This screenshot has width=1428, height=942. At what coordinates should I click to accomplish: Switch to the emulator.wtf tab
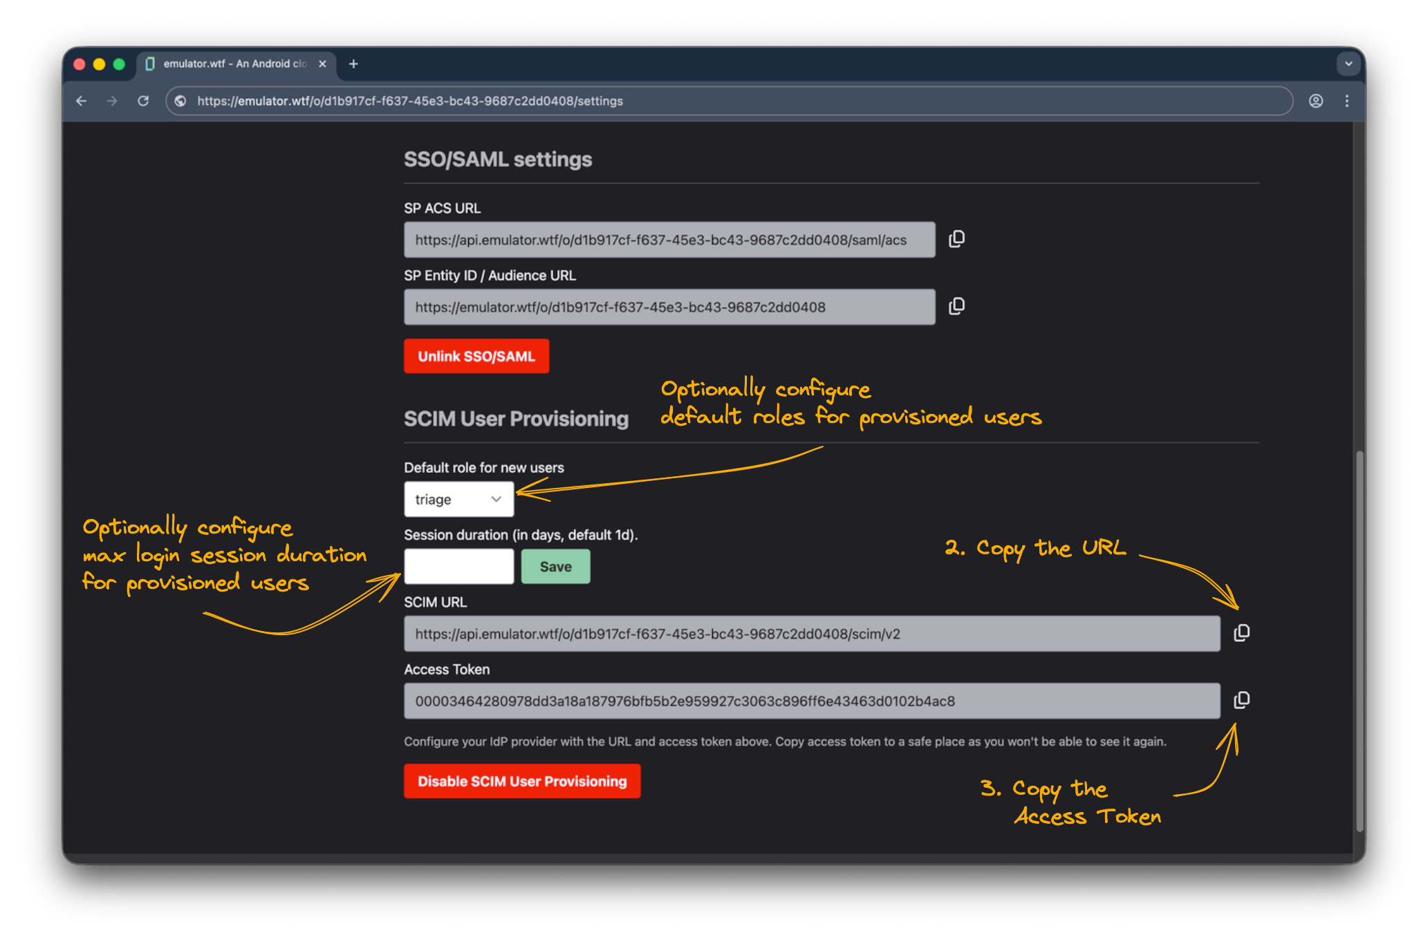234,64
